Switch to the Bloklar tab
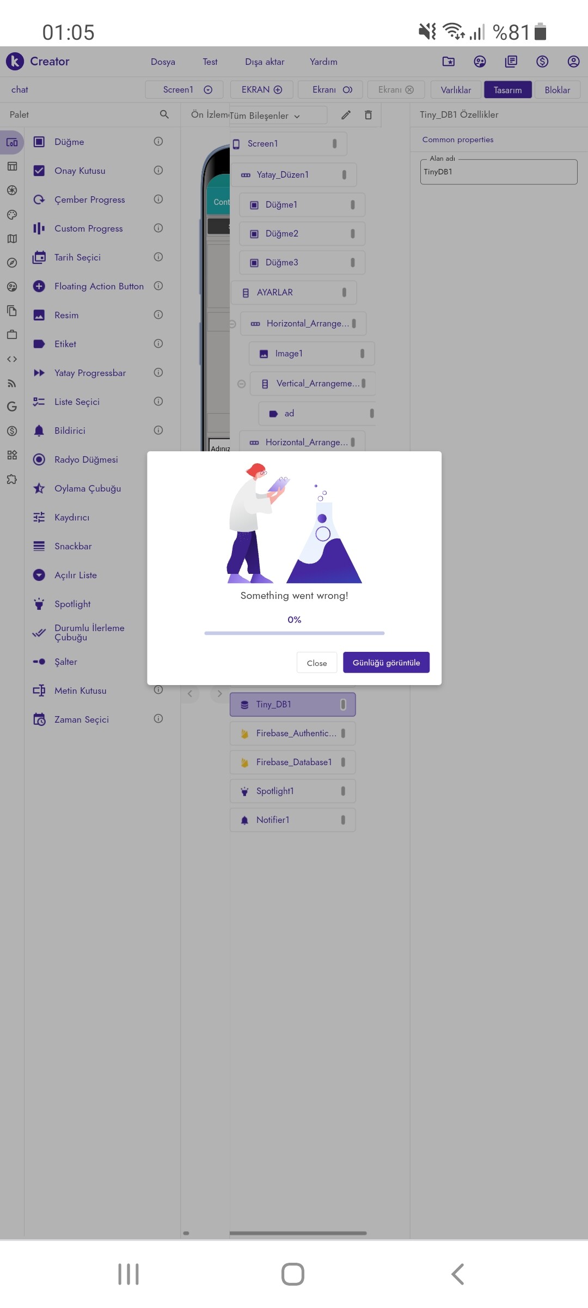This screenshot has height=1308, width=588. coord(558,90)
